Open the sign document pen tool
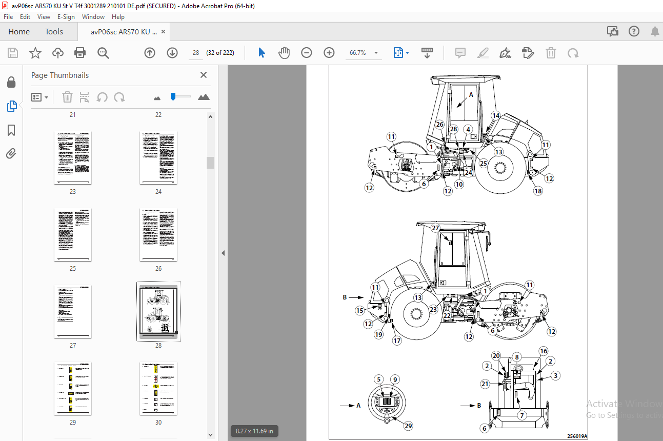The height and width of the screenshot is (441, 663). 505,53
